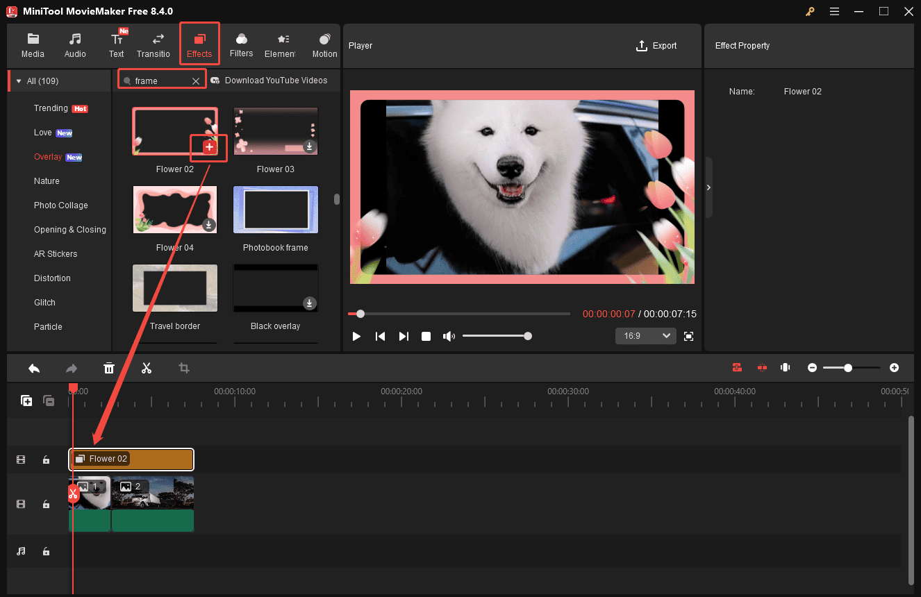921x597 pixels.
Task: Select the Flower 03 effect thumbnail
Action: click(x=275, y=131)
